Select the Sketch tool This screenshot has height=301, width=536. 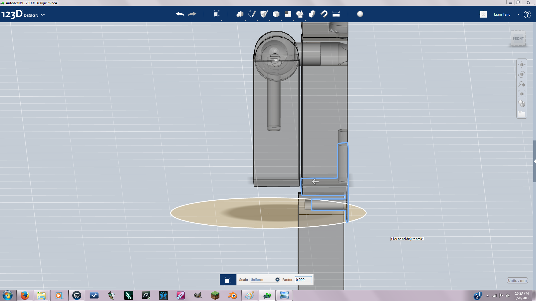tap(252, 14)
